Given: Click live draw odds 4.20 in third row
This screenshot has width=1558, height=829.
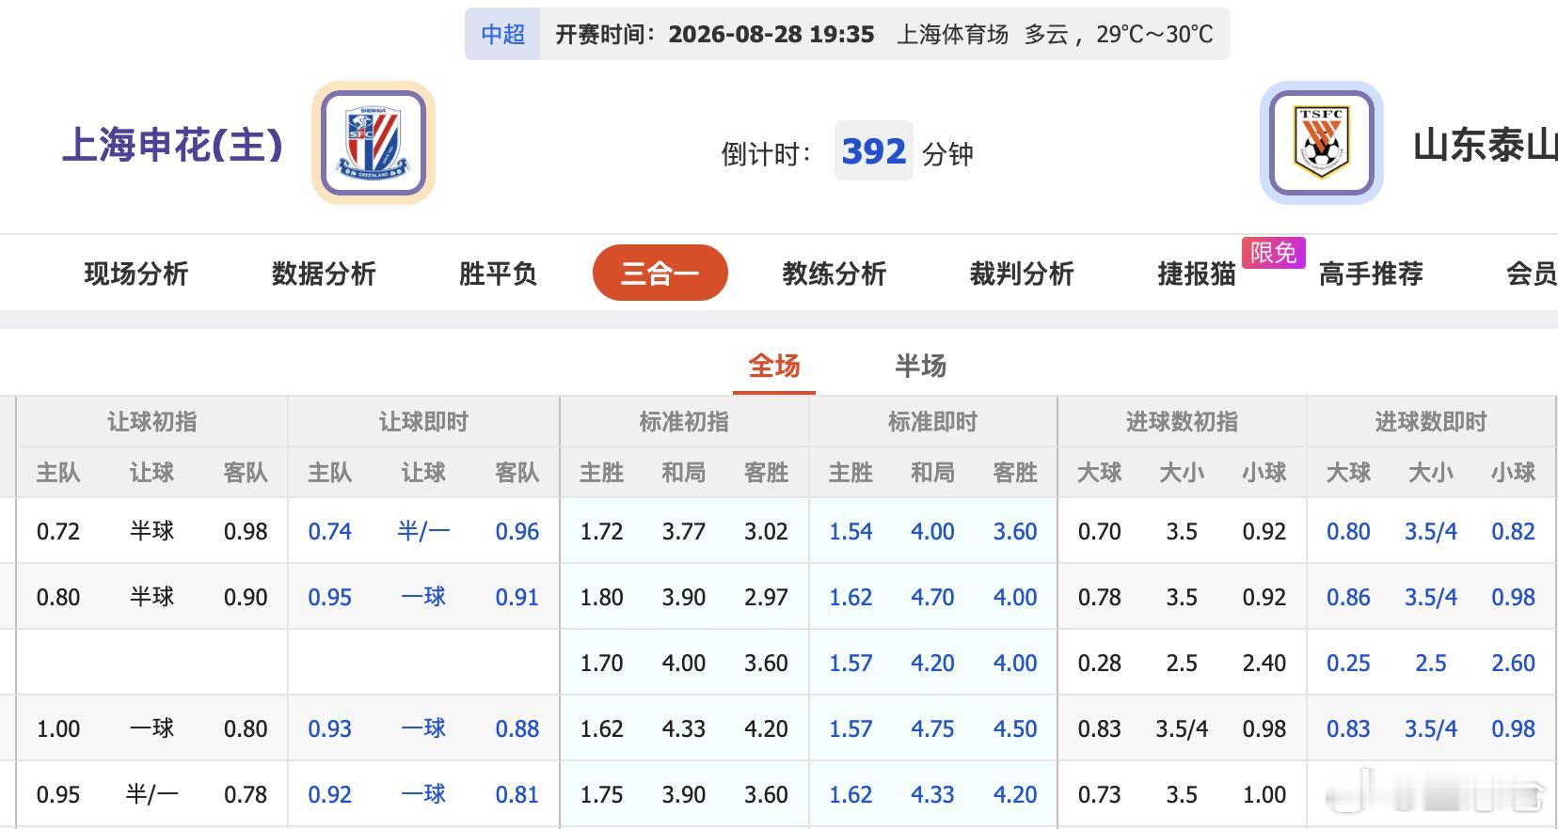Looking at the screenshot, I should tap(932, 663).
